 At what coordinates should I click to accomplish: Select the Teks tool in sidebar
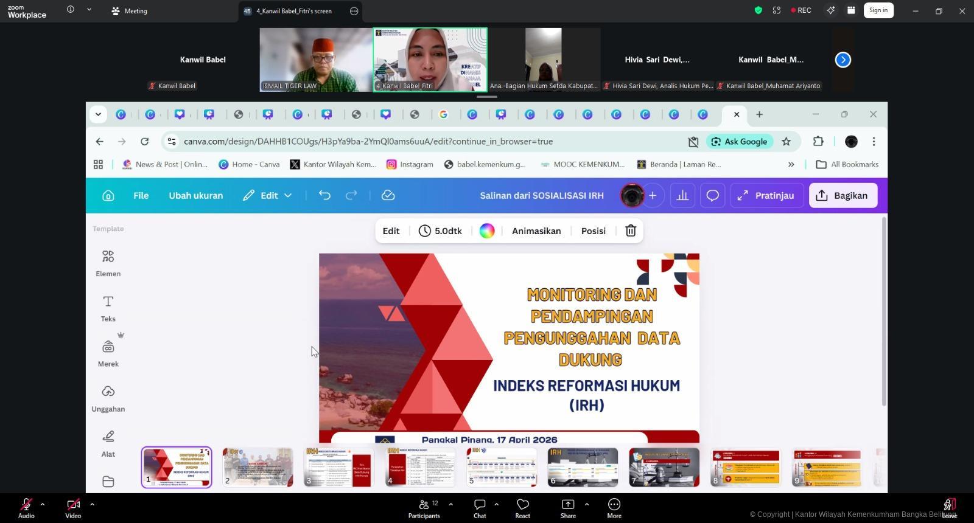coord(108,308)
